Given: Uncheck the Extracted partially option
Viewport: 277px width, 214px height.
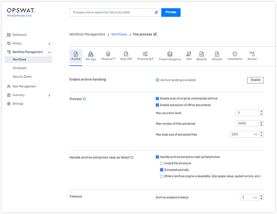Looking at the screenshot, I should tap(162, 169).
